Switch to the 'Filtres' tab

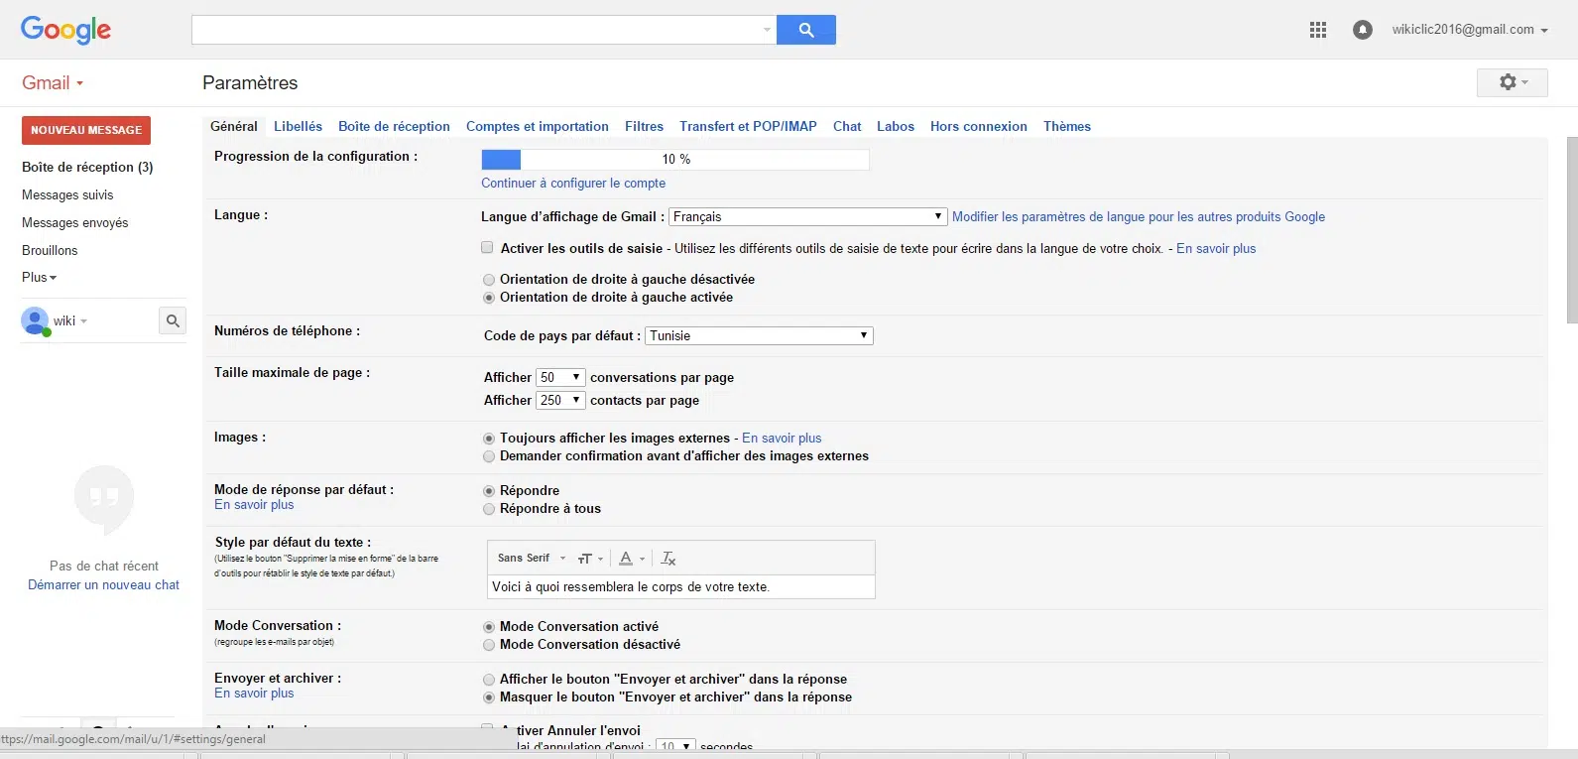[644, 126]
